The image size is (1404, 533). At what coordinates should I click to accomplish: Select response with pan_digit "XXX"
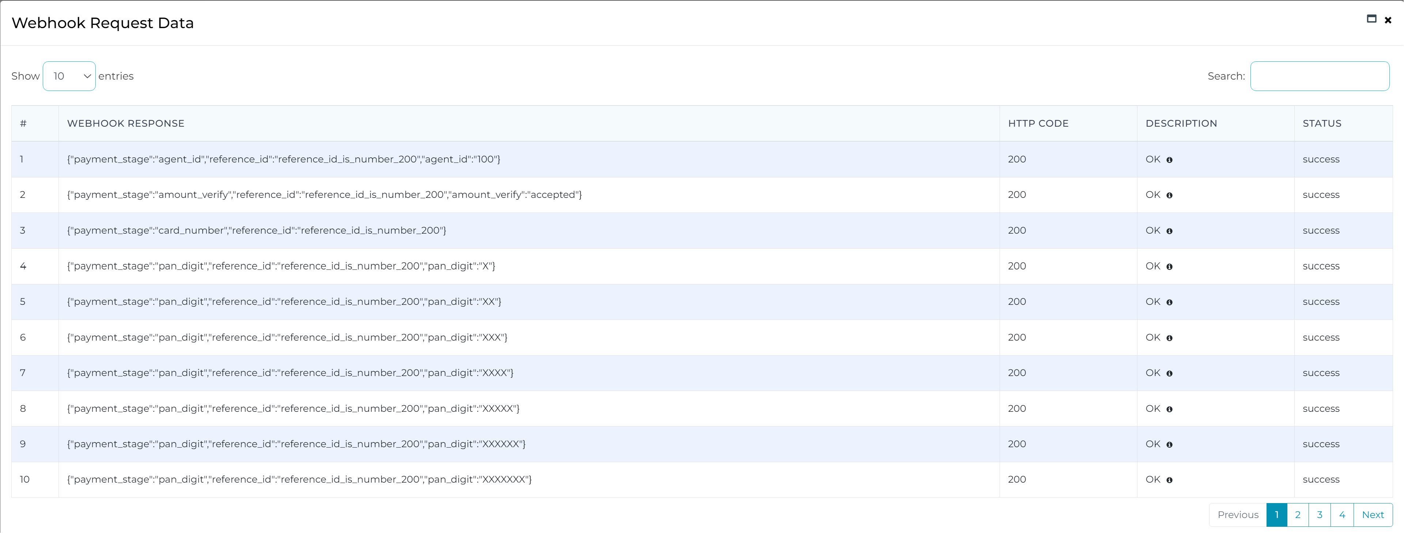coord(287,338)
